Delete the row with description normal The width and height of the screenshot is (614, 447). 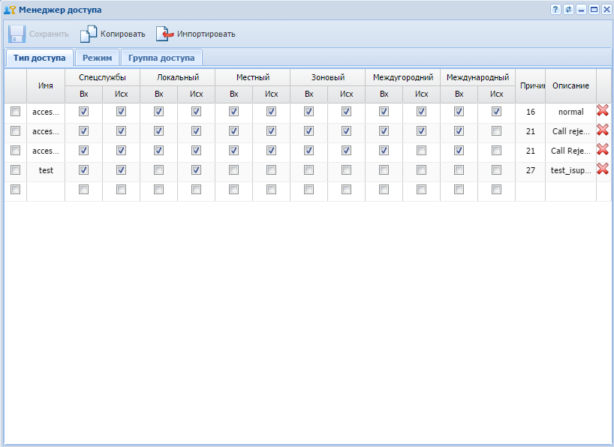tap(602, 111)
